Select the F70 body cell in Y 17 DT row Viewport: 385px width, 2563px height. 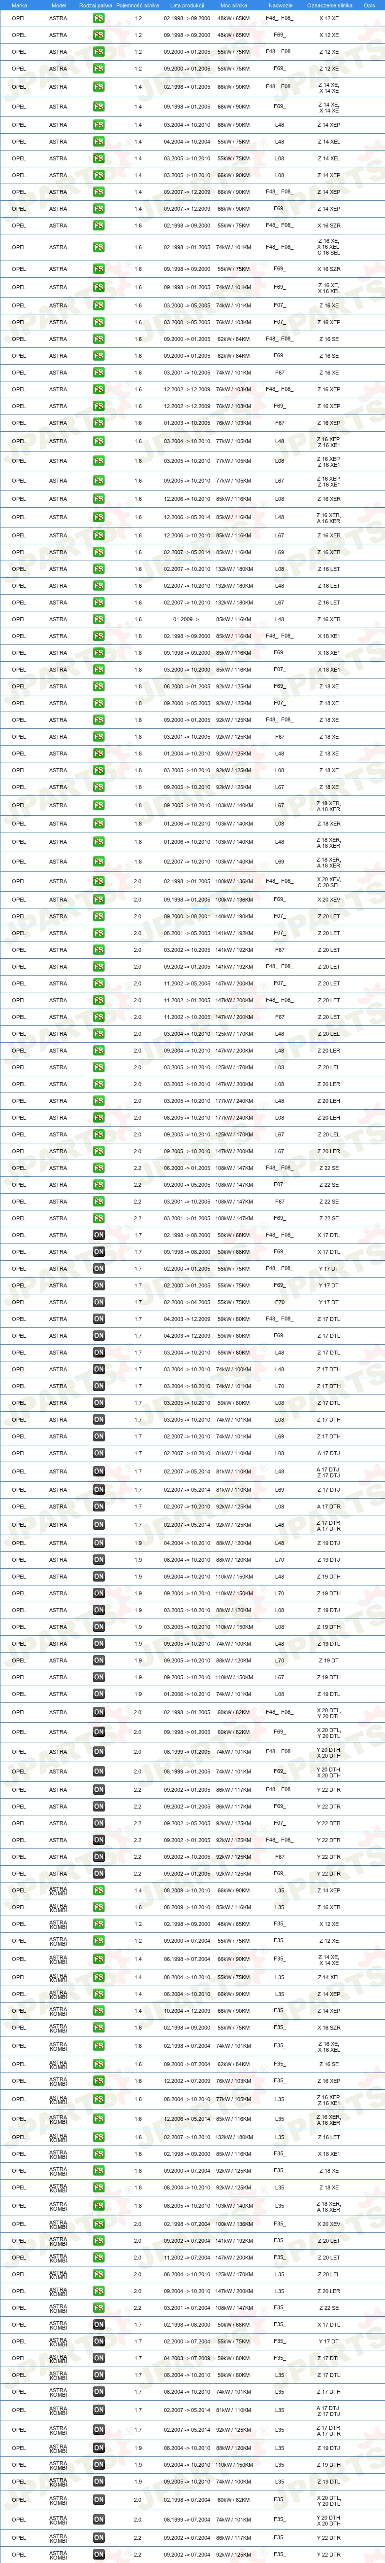(x=280, y=1302)
